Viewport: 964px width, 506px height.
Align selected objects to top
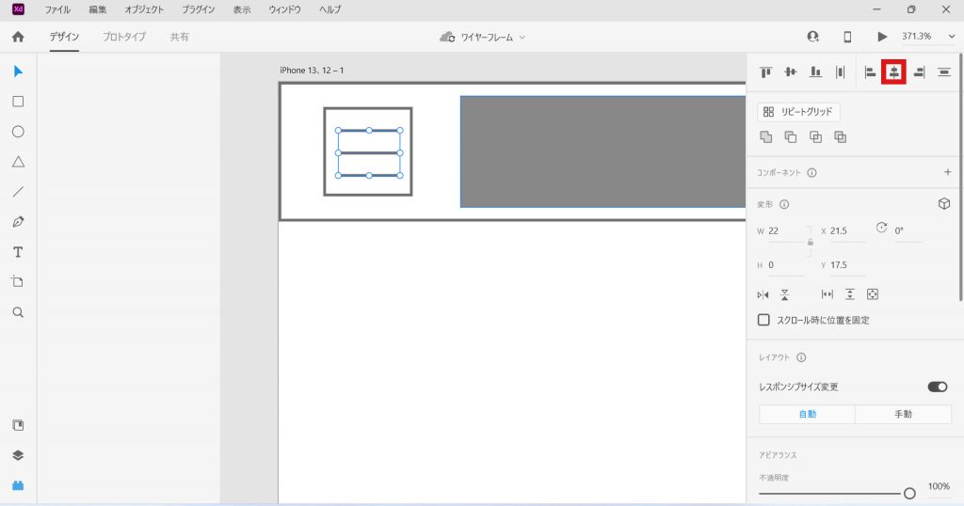pos(765,72)
